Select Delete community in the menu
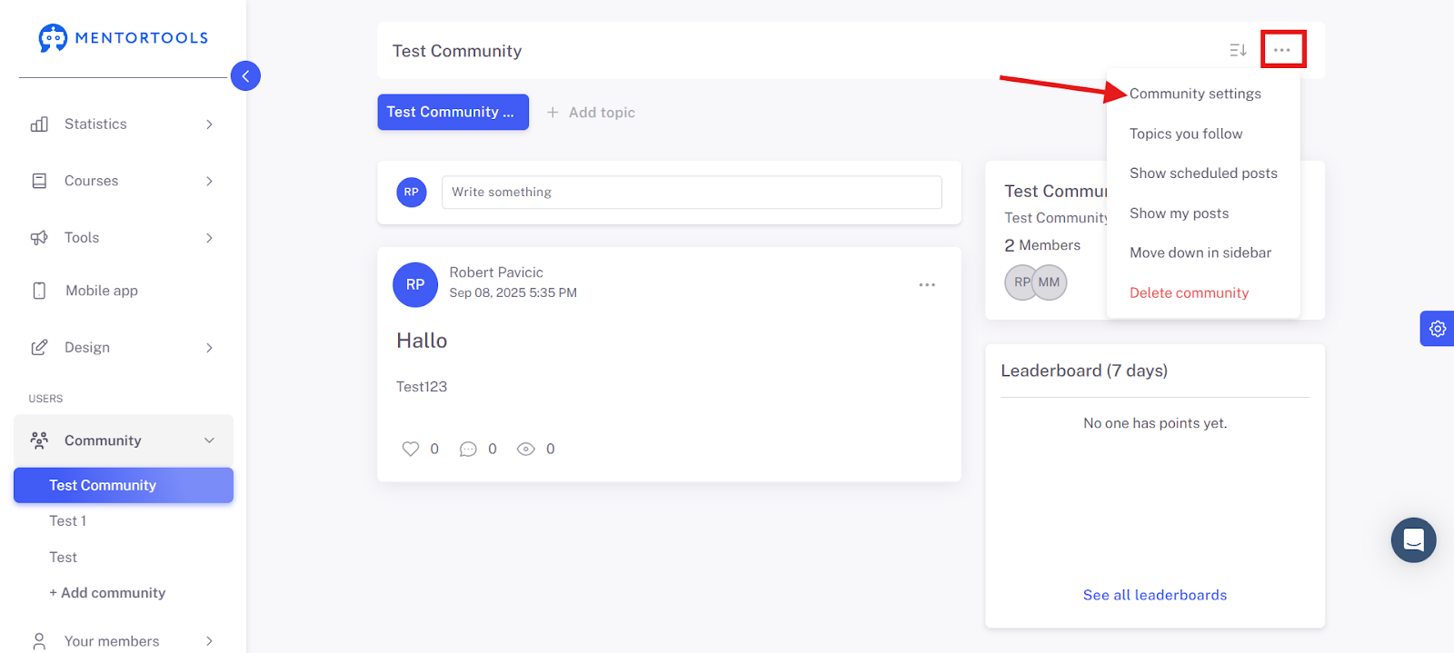The height and width of the screenshot is (653, 1454). coord(1189,292)
